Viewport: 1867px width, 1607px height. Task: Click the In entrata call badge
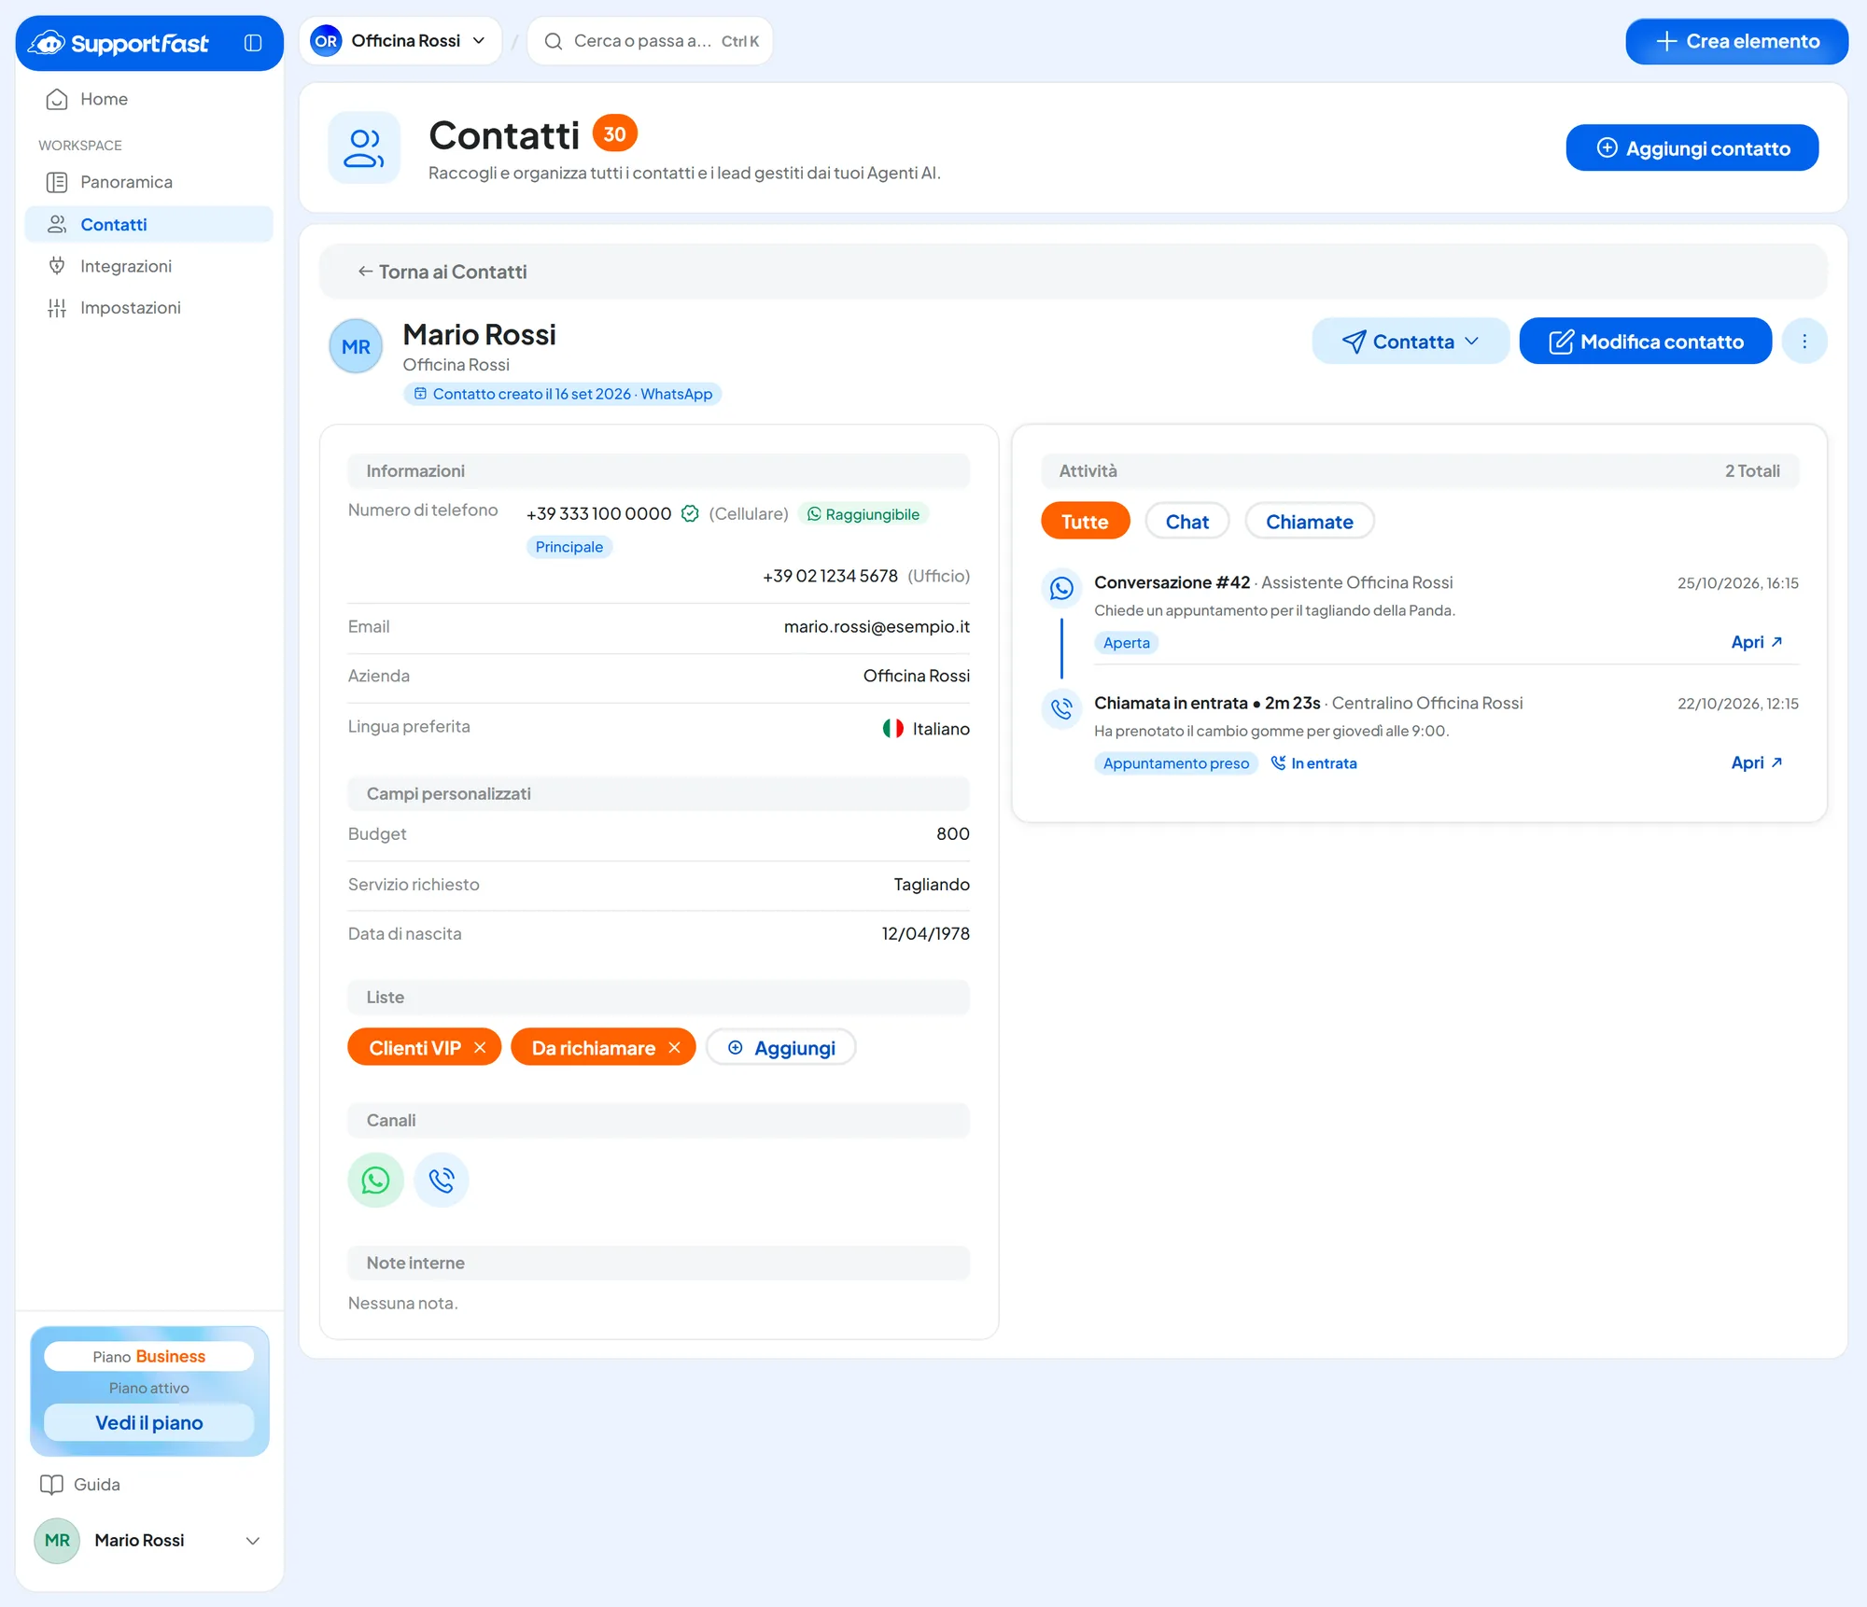pyautogui.click(x=1314, y=763)
